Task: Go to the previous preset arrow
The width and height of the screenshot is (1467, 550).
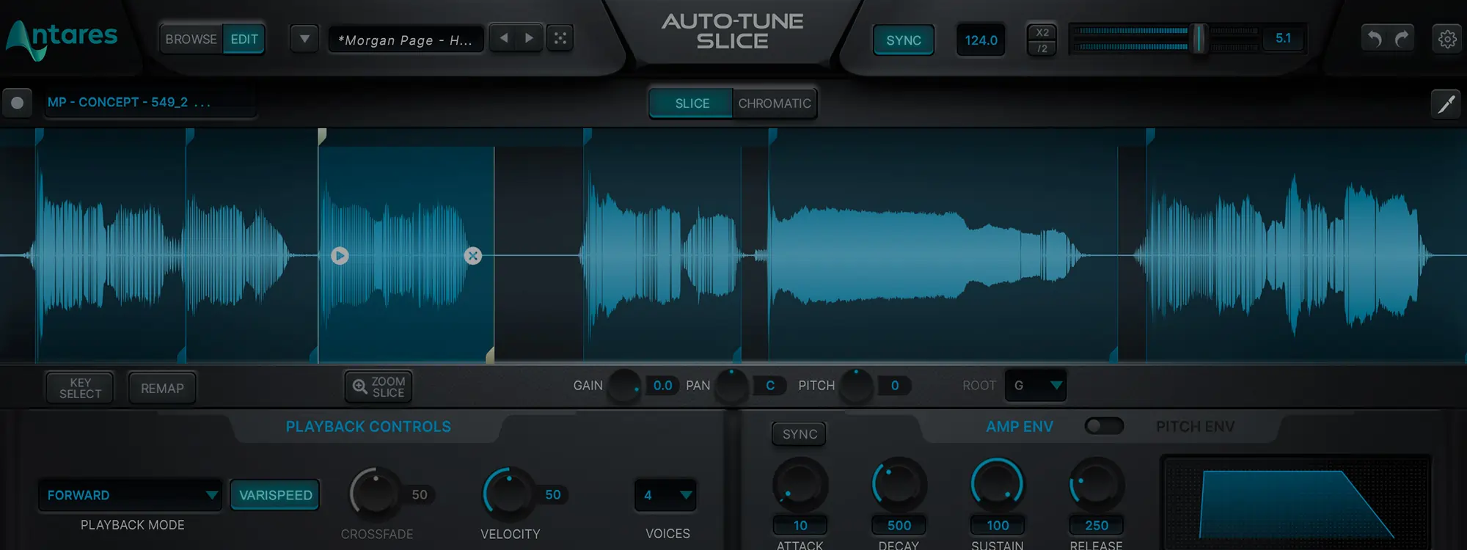Action: click(x=504, y=38)
